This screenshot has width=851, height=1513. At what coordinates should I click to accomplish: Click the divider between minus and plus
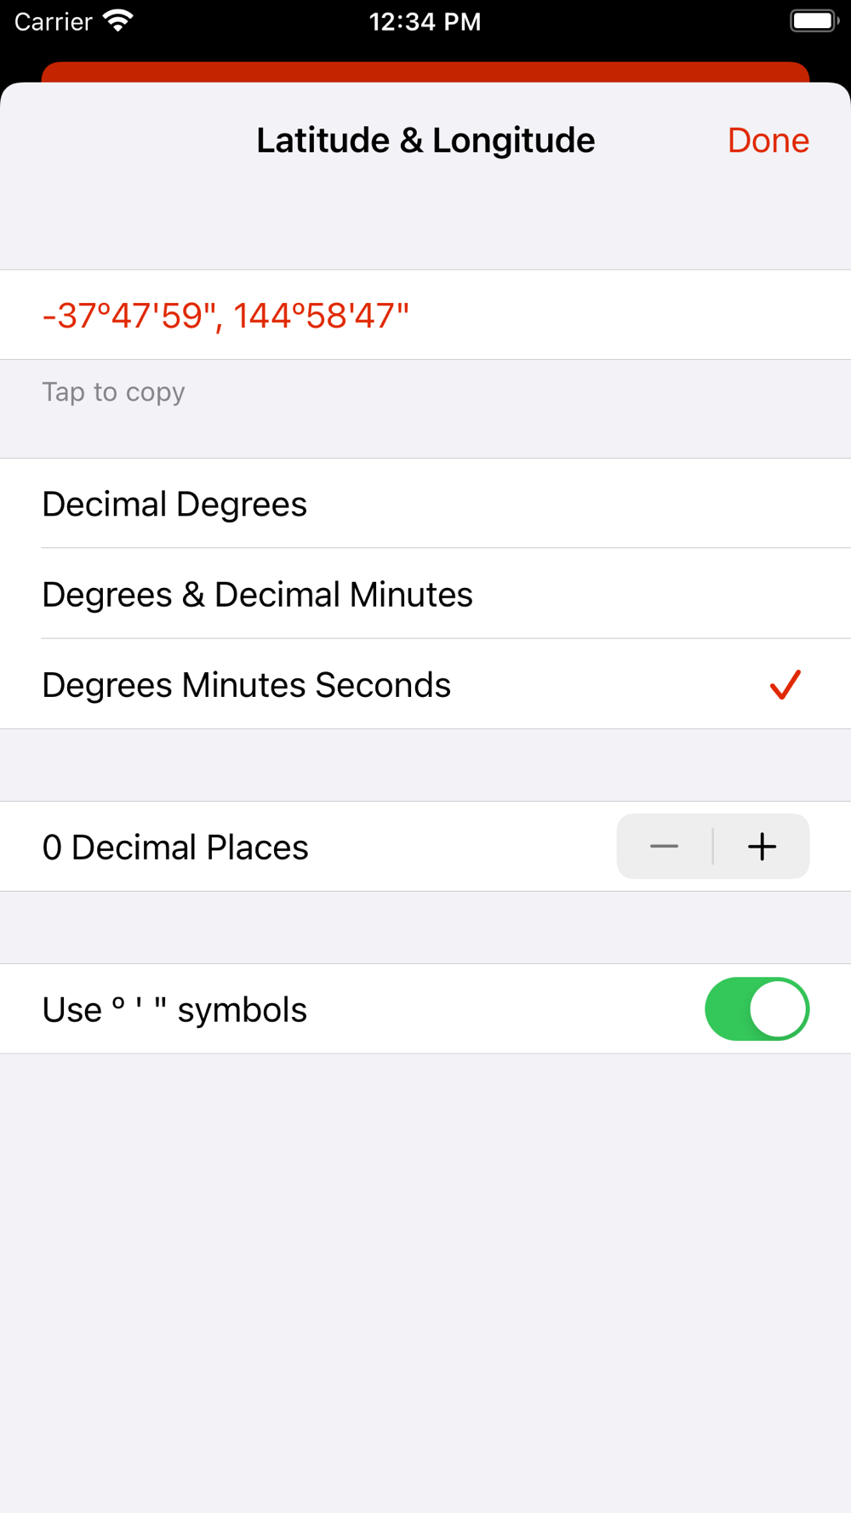(x=713, y=847)
